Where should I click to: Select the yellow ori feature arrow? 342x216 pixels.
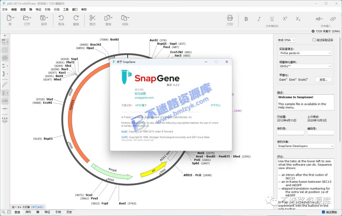point(153,170)
